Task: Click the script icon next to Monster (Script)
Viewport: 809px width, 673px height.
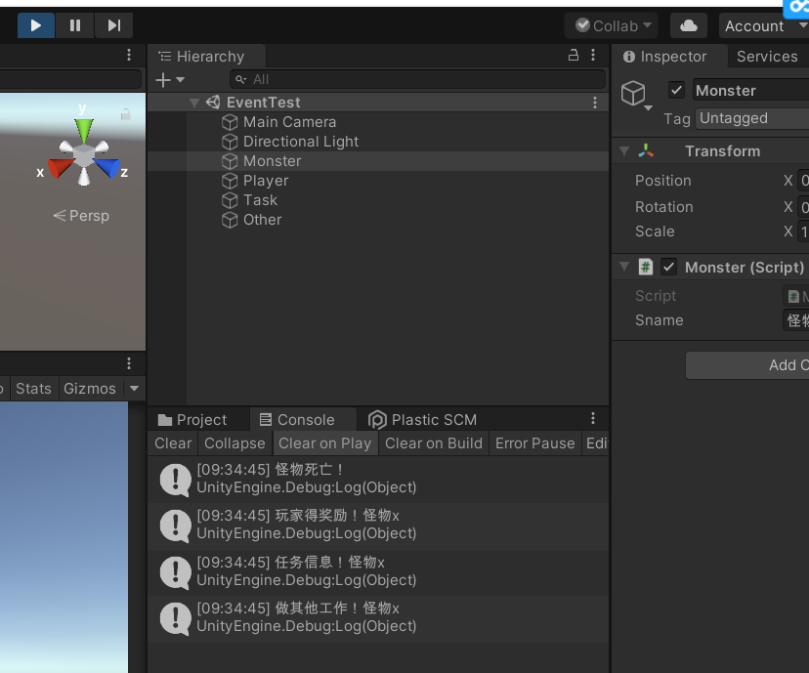Action: tap(645, 267)
